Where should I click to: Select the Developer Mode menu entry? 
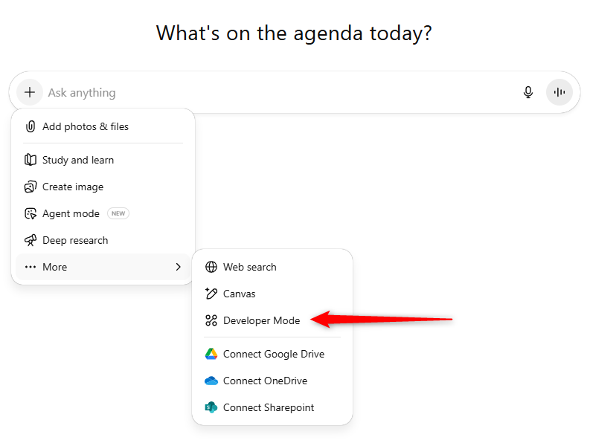click(x=261, y=320)
